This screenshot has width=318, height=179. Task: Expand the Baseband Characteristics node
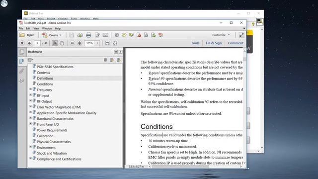[30, 118]
